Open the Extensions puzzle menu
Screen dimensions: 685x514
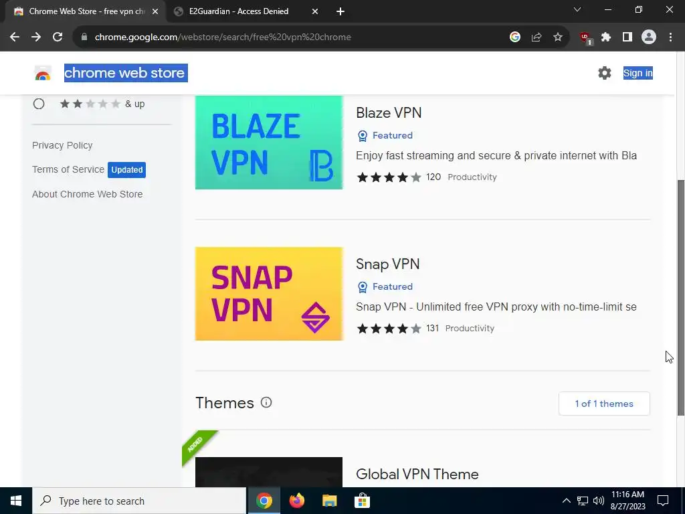point(606,37)
